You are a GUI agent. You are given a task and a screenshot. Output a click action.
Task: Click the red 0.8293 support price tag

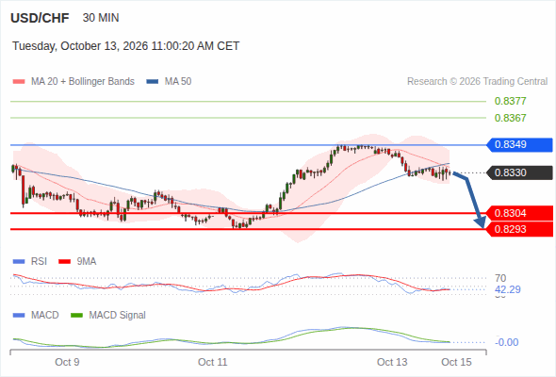point(520,229)
